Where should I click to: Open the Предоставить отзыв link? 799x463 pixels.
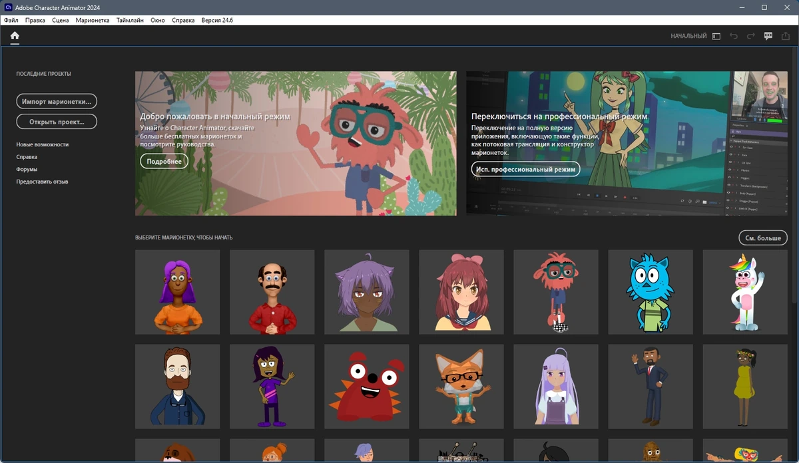coord(43,182)
